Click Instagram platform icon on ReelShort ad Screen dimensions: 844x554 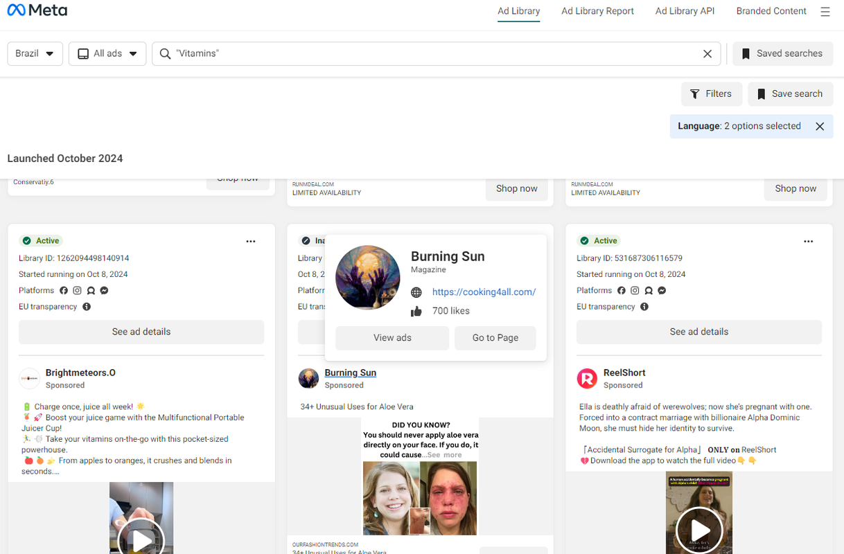tap(635, 291)
